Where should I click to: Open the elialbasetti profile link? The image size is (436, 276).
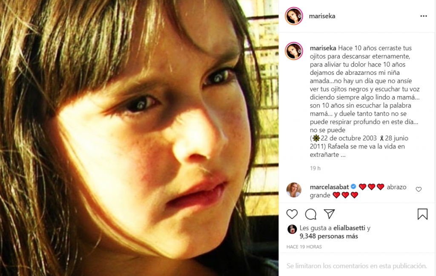pos(349,228)
